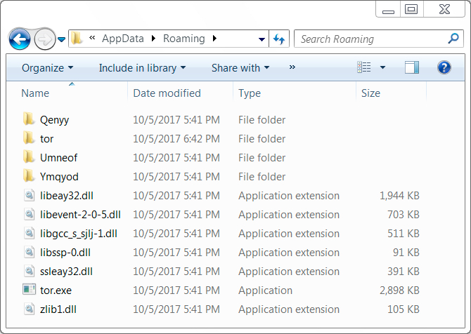Show more toolbar commands chevron

pyautogui.click(x=292, y=67)
